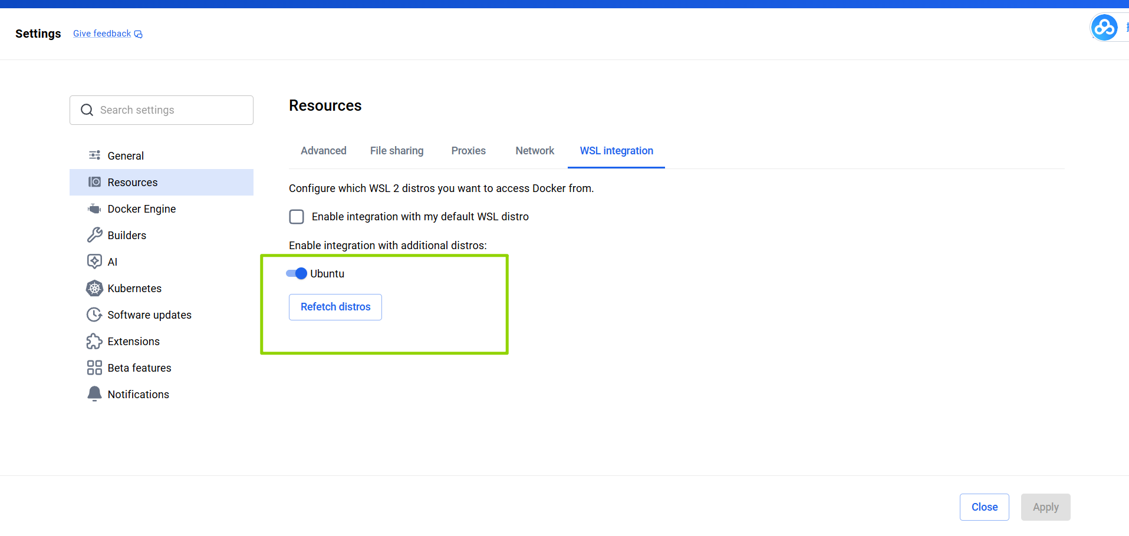Select Resources in the sidebar
1129x536 pixels.
point(162,182)
